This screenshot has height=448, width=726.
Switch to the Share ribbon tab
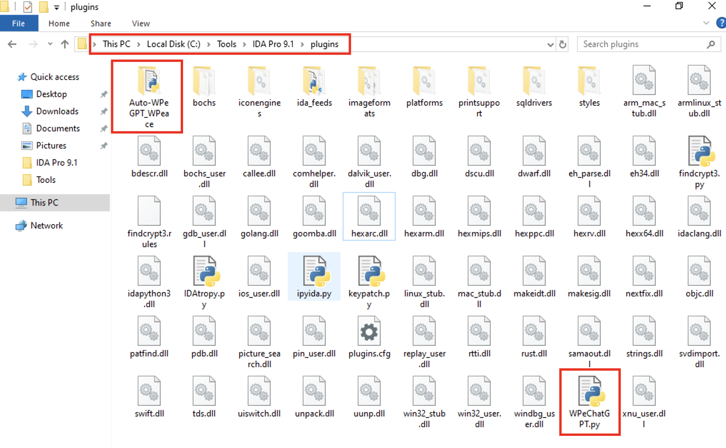click(x=101, y=23)
